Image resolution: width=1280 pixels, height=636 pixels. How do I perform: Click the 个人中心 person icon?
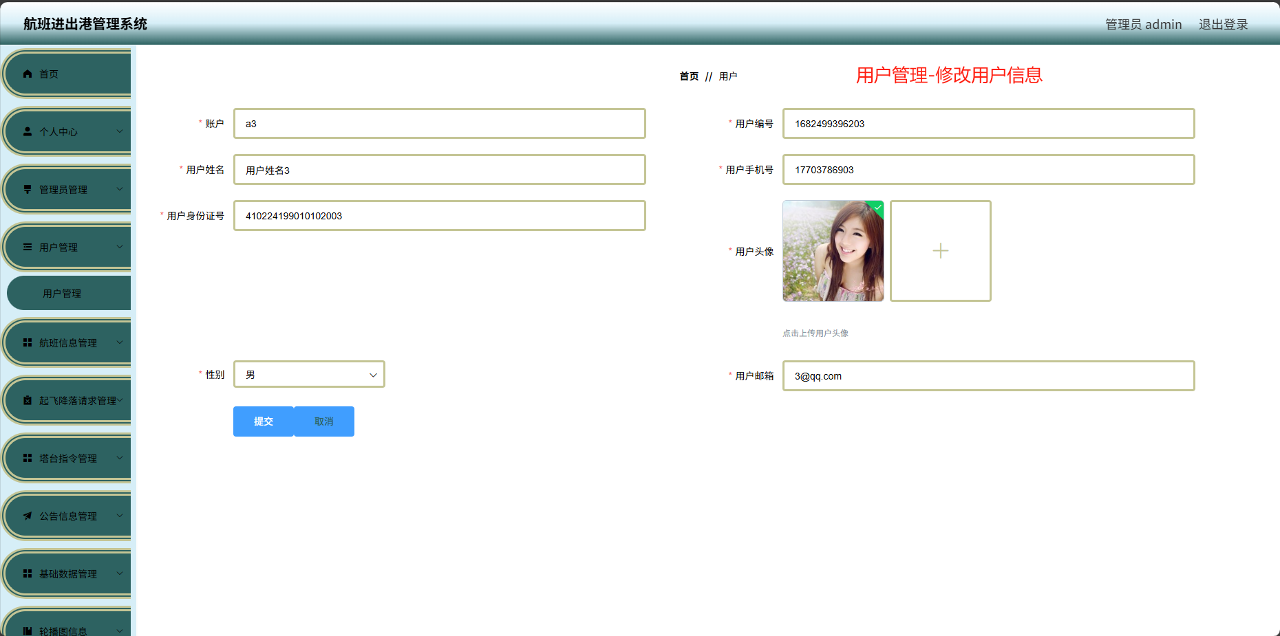coord(28,131)
